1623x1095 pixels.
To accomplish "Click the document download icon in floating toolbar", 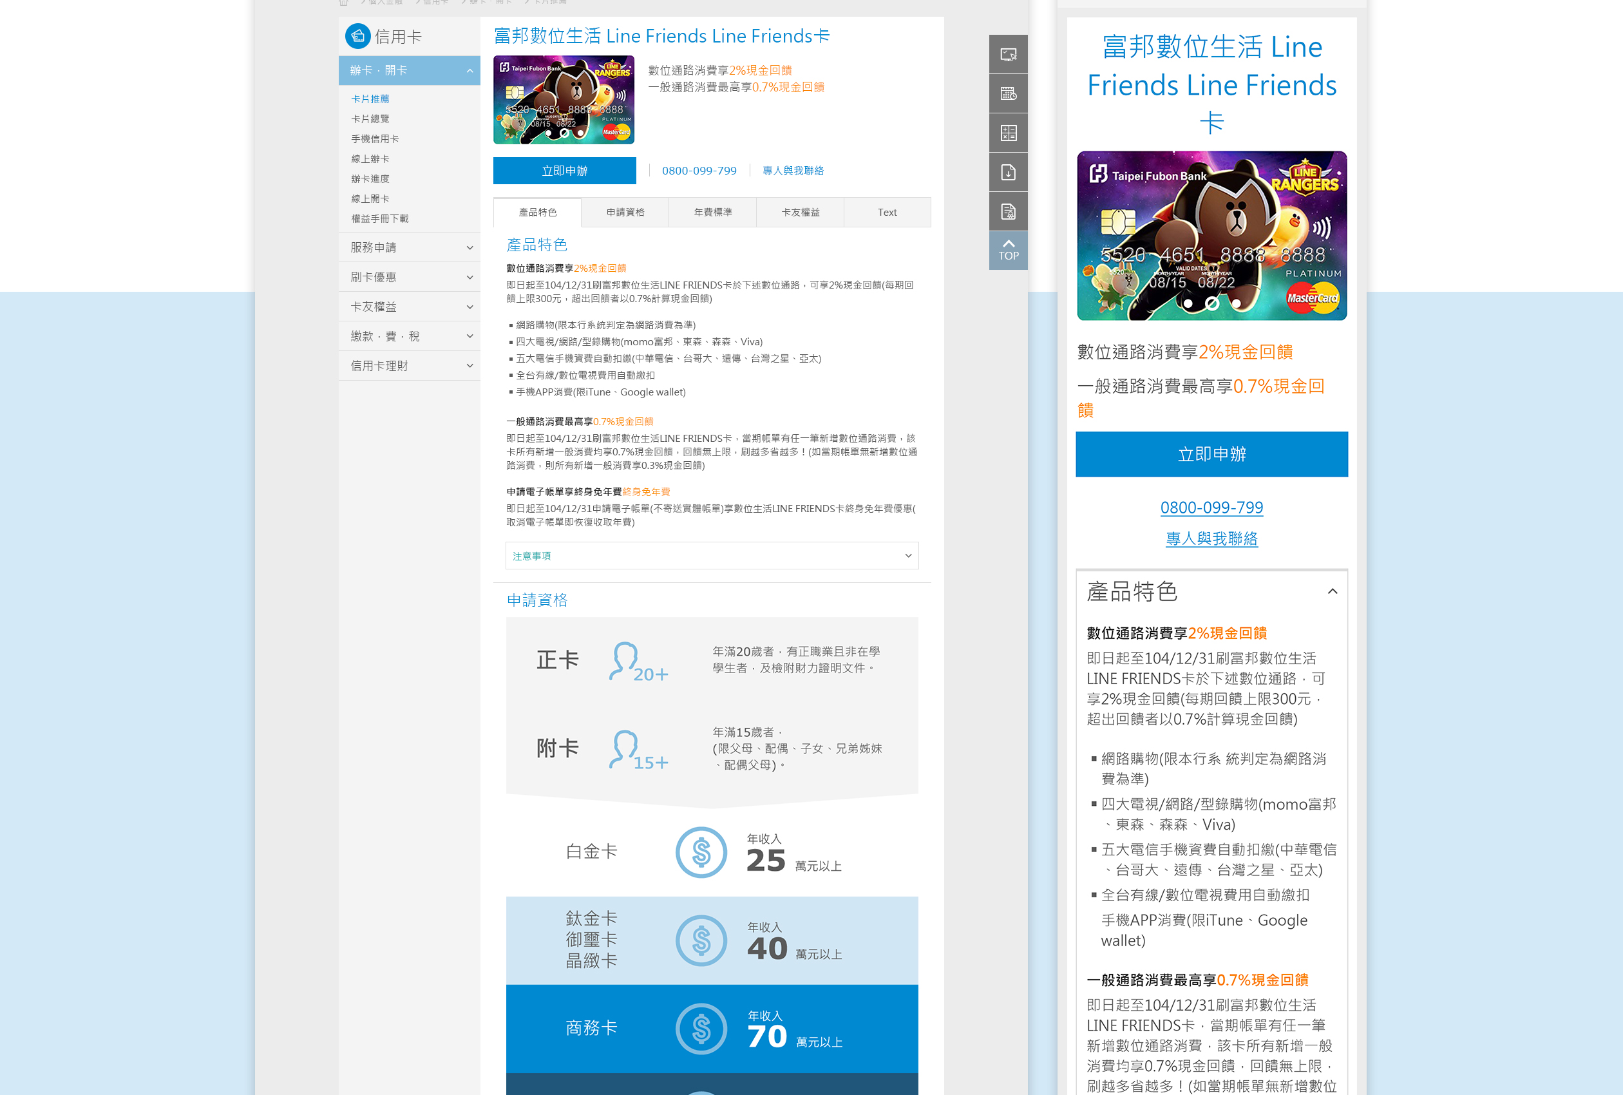I will [x=1008, y=172].
